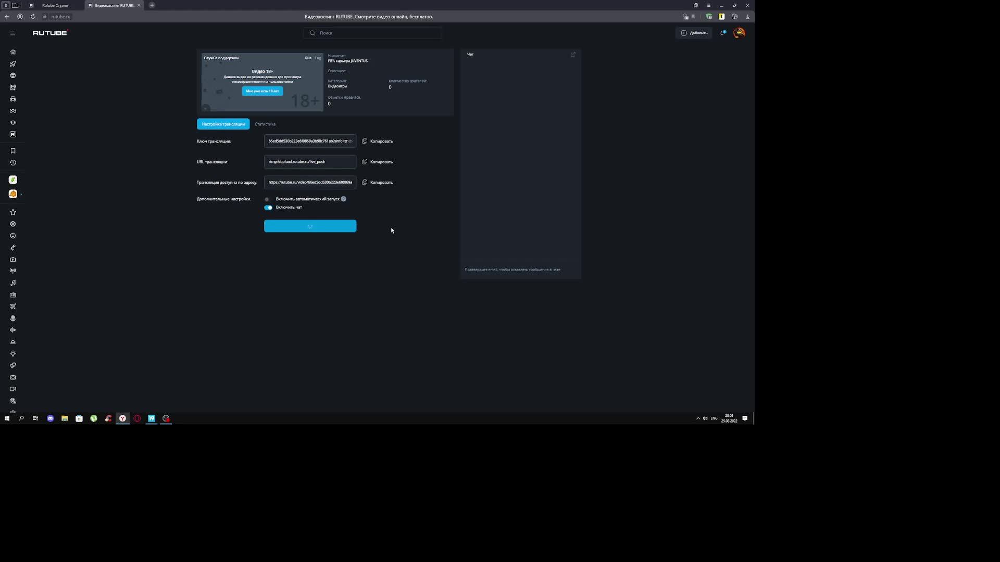Open watch history clock icon
1000x562 pixels.
point(13,163)
